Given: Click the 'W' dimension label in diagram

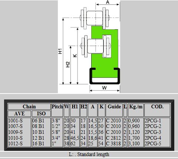Looking at the screenshot, I should (x=105, y=88).
